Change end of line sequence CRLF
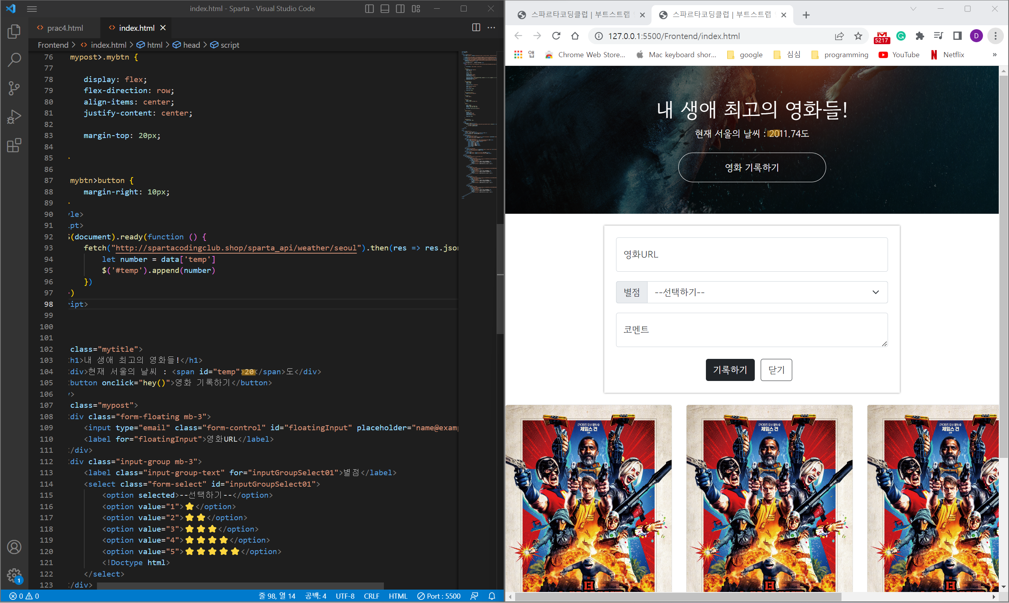The height and width of the screenshot is (603, 1009). pos(372,596)
